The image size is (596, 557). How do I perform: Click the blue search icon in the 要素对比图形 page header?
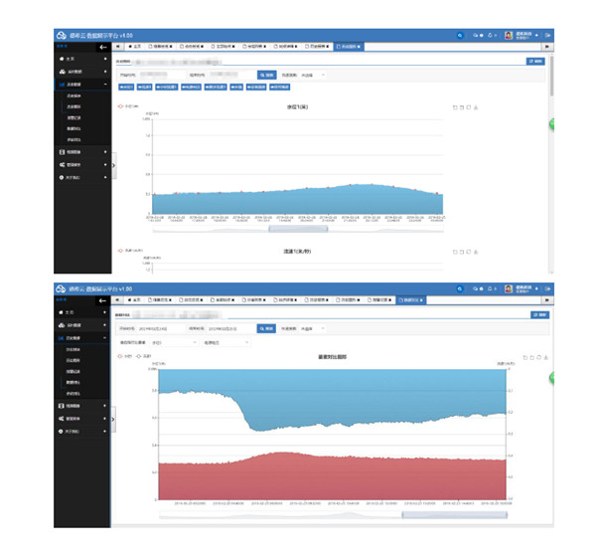tap(459, 288)
